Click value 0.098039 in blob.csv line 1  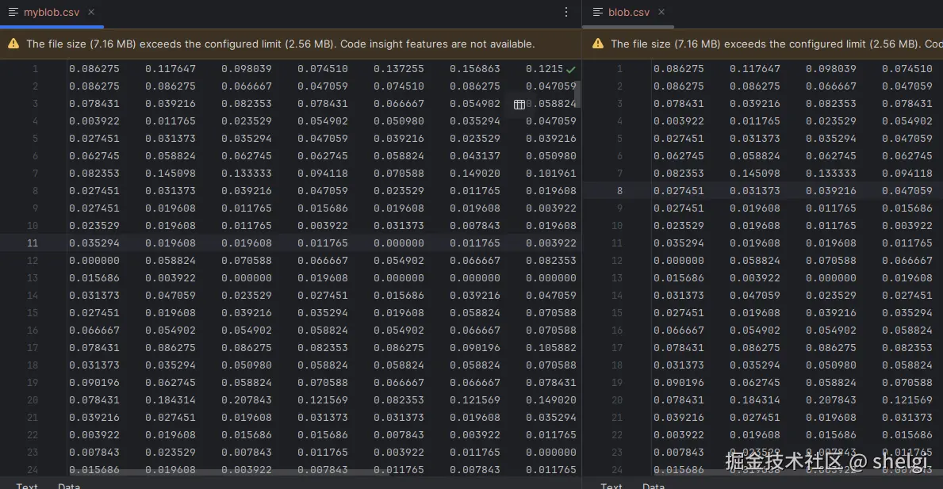pyautogui.click(x=830, y=69)
